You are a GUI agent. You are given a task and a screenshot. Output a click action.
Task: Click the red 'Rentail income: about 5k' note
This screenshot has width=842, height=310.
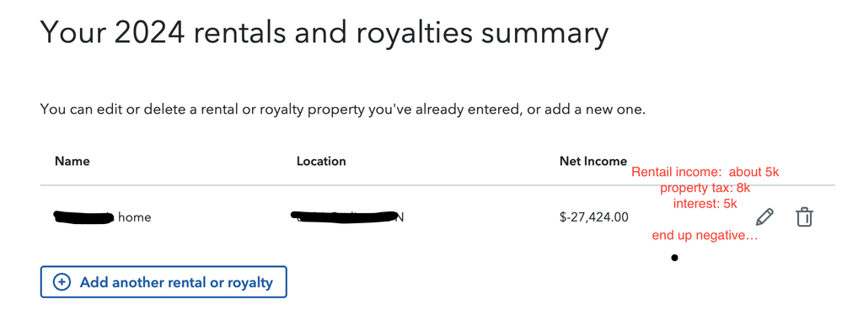[705, 173]
